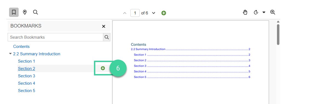Image resolution: width=315 pixels, height=104 pixels.
Task: Open the rotate options dropdown arrow
Action: point(264,12)
